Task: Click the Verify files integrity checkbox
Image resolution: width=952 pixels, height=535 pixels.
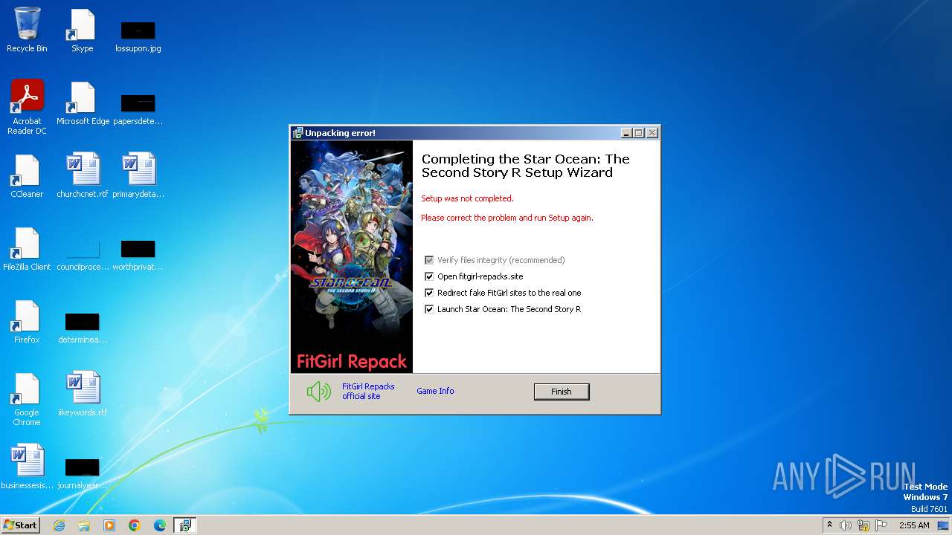Action: point(428,260)
